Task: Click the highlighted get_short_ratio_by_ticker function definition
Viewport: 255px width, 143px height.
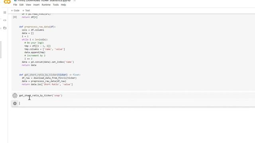Action: click(46, 75)
